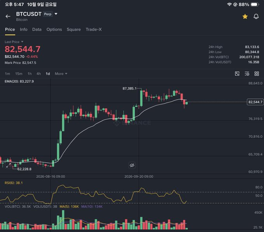Select the Price tab
Viewport: 264px width, 232px height.
click(x=10, y=29)
